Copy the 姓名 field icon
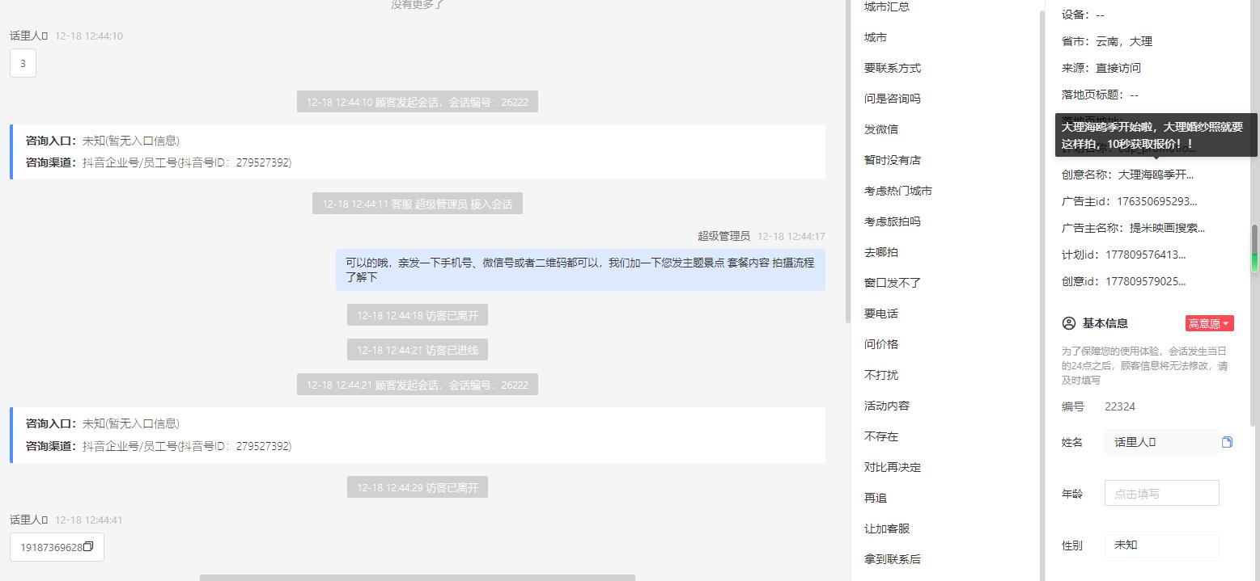 (1227, 442)
